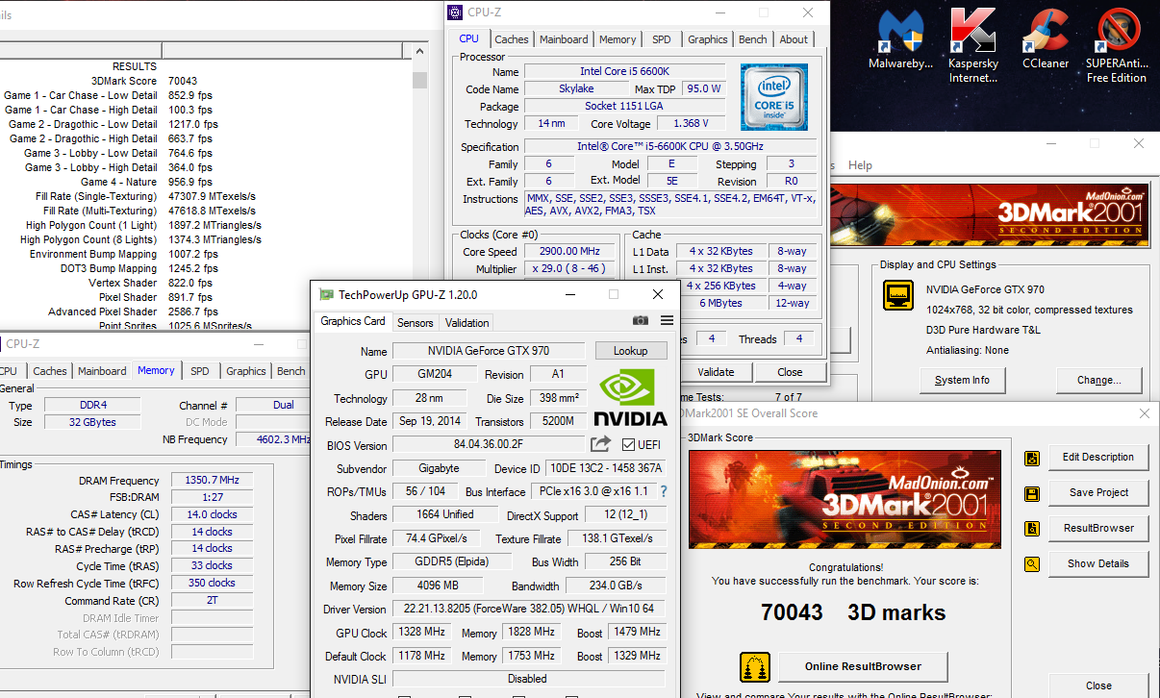1160x698 pixels.
Task: Open Mainboard tab in CPU-Z memory window
Action: tap(102, 371)
